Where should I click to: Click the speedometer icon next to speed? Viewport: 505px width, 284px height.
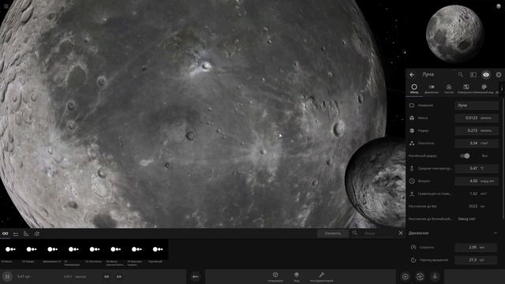tap(413, 247)
